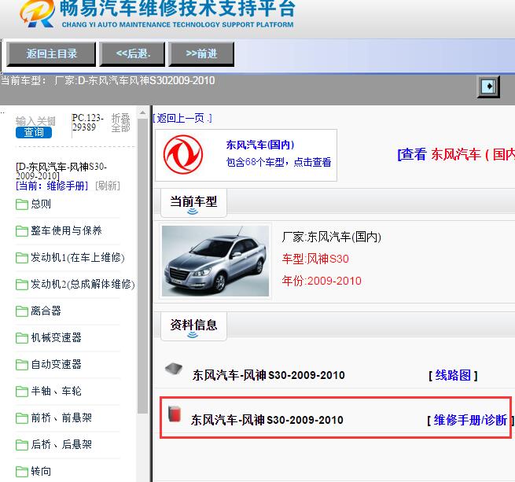Click 包含68个车型，点击查看 link
The height and width of the screenshot is (482, 515).
278,162
